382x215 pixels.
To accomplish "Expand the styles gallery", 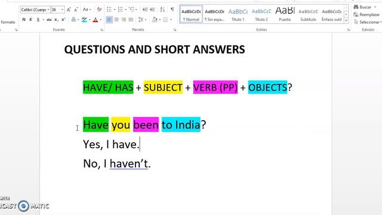I will (x=346, y=21).
